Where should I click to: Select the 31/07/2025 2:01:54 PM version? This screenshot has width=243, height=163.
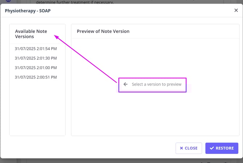[x=36, y=49]
